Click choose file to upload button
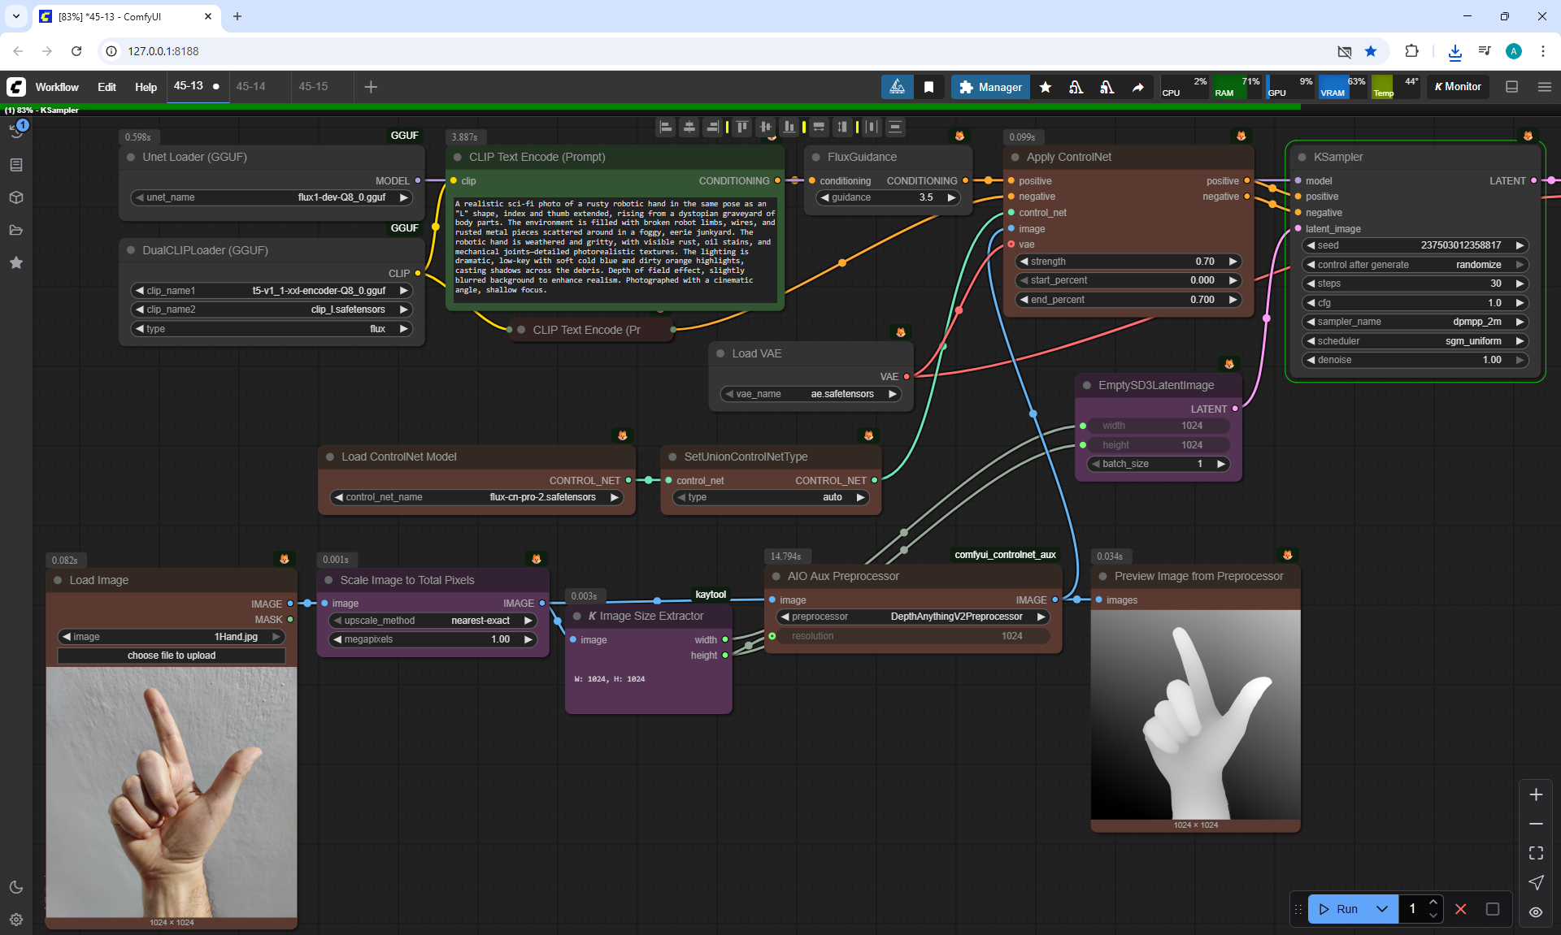Image resolution: width=1561 pixels, height=935 pixels. (172, 656)
